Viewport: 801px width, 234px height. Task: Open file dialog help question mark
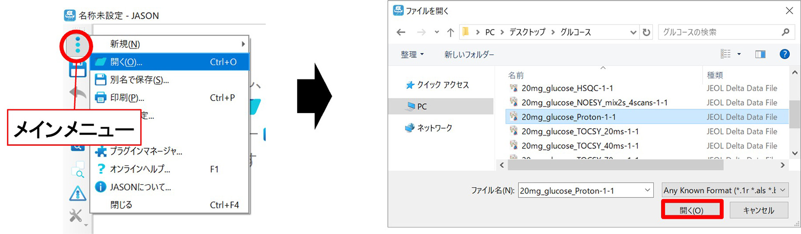coord(784,54)
